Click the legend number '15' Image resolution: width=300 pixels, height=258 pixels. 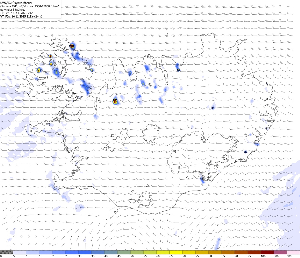click(40, 256)
